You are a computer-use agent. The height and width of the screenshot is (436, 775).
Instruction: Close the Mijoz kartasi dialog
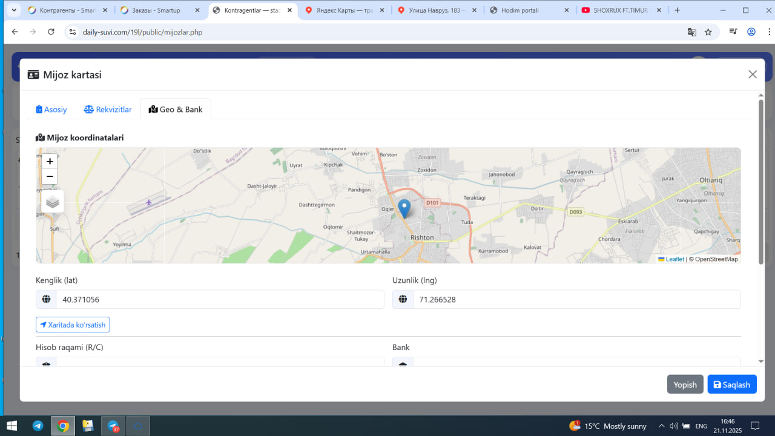tap(753, 74)
